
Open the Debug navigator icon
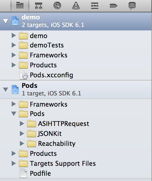pos(95,6)
